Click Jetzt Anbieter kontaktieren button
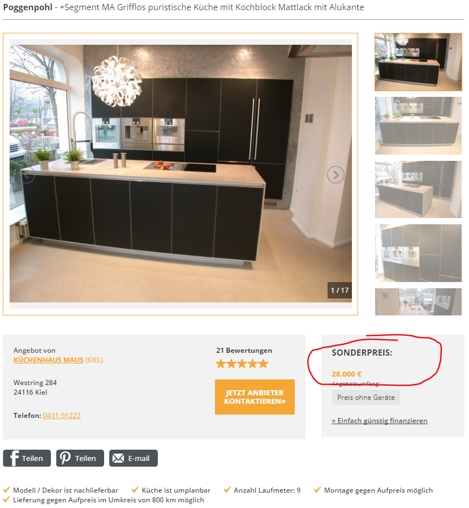 click(x=255, y=397)
